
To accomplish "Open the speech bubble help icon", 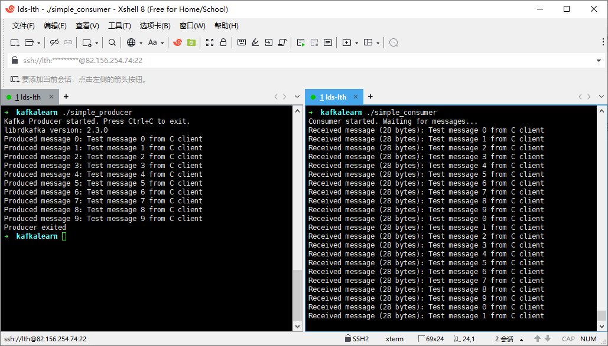I will (x=394, y=42).
